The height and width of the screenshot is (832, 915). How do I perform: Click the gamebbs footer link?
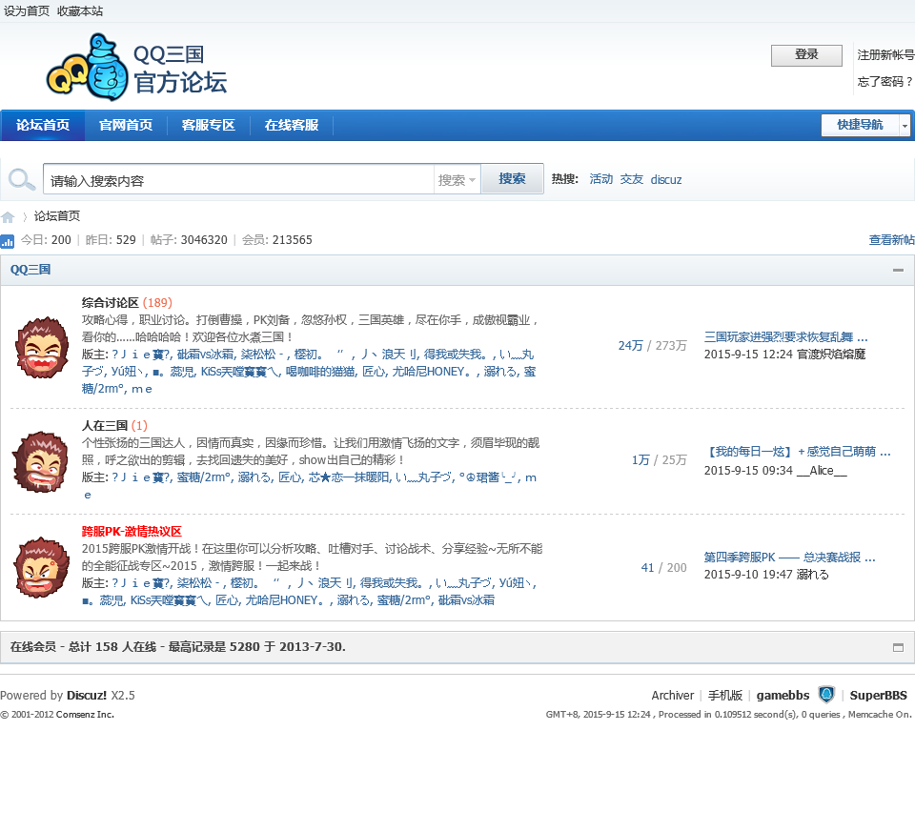(x=783, y=695)
